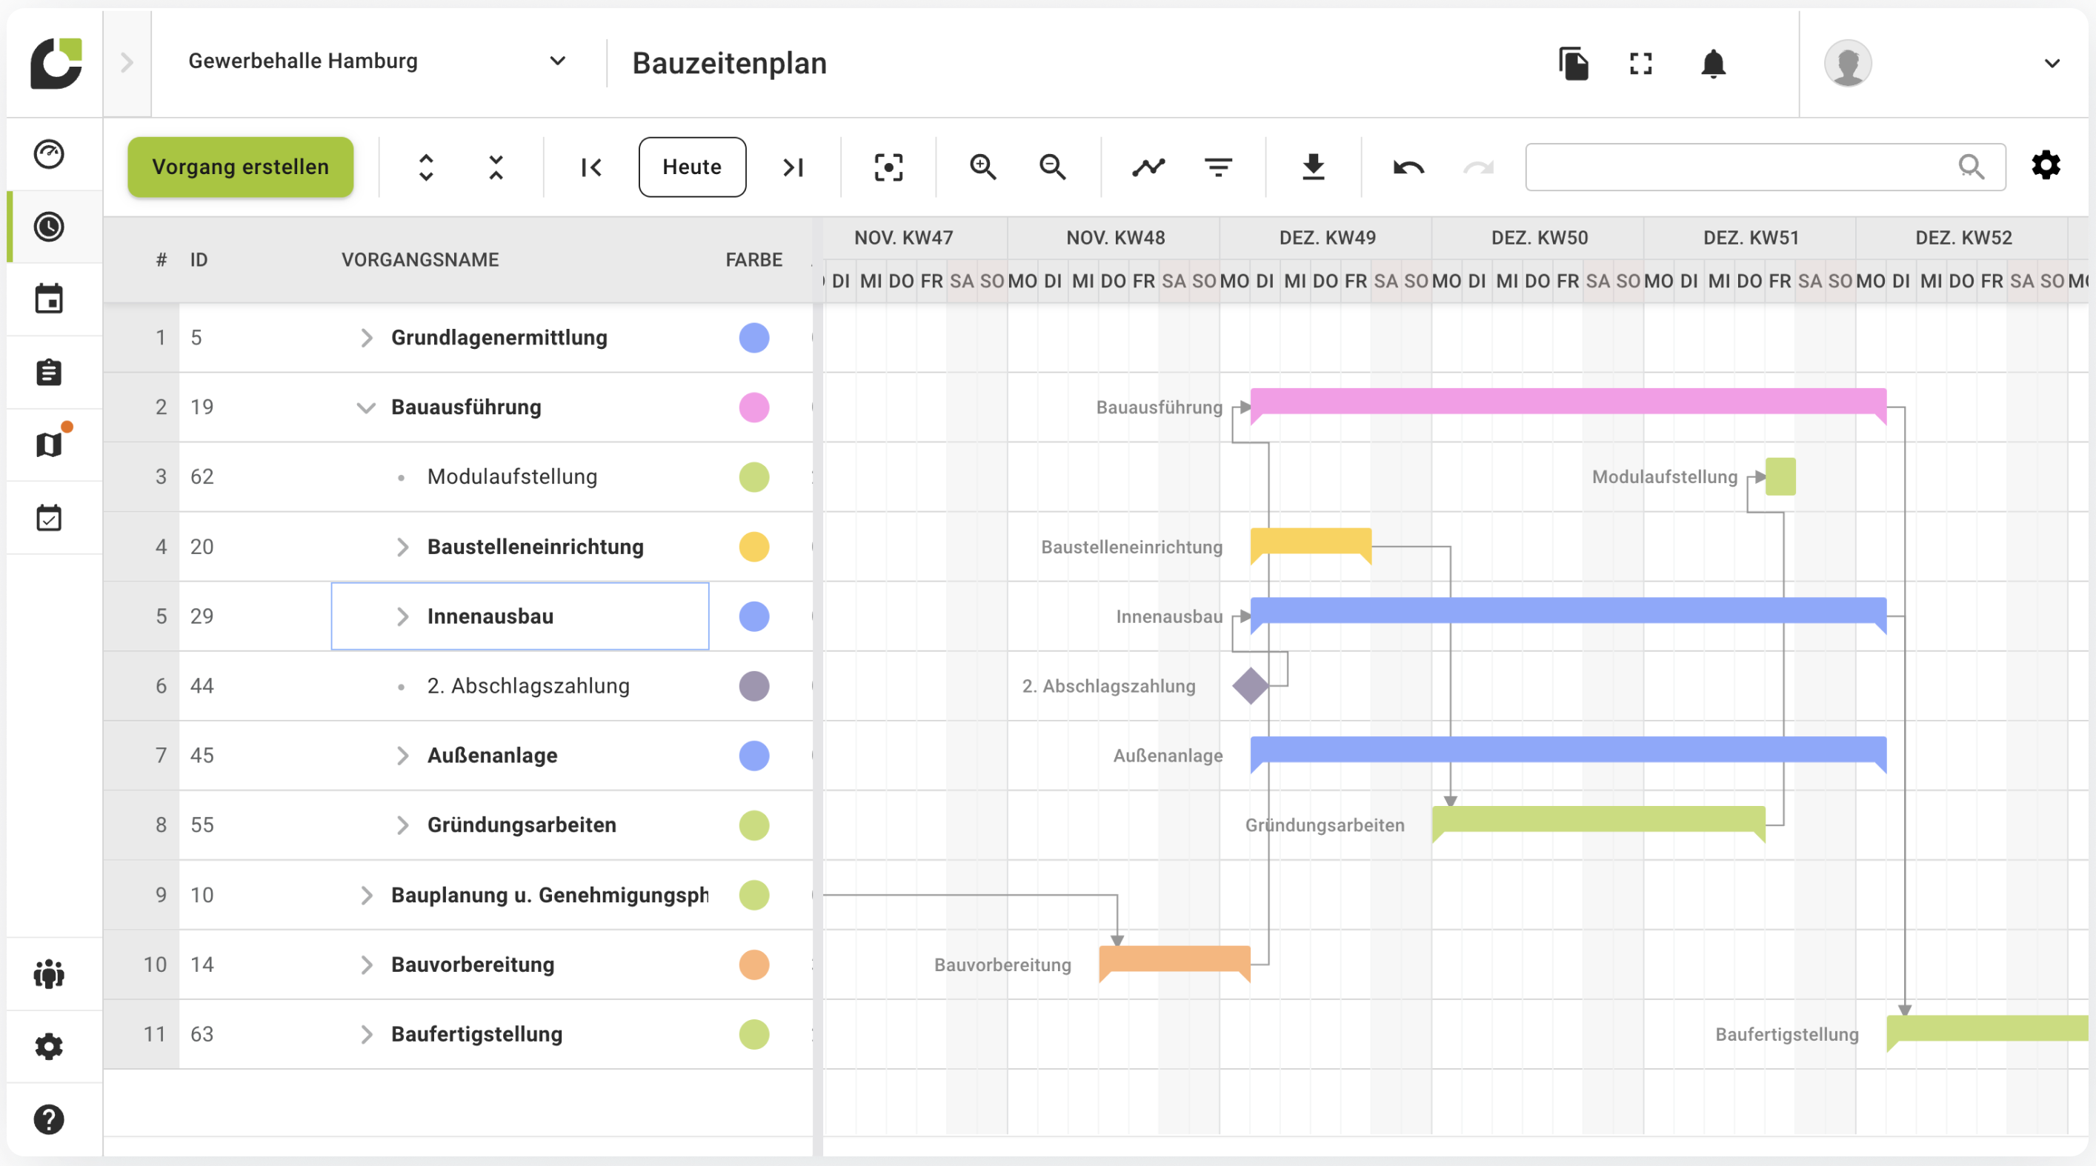Image resolution: width=2096 pixels, height=1166 pixels.
Task: Open the filter options
Action: (x=1218, y=167)
